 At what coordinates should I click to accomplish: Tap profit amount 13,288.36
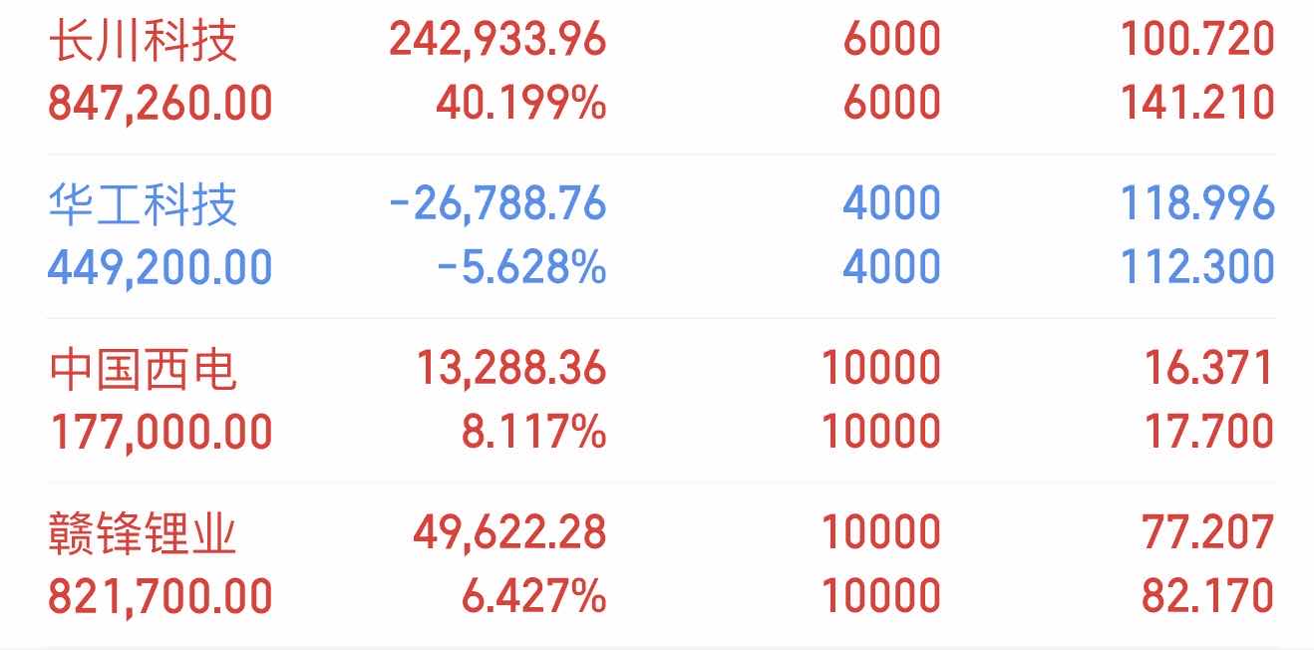[x=508, y=369]
